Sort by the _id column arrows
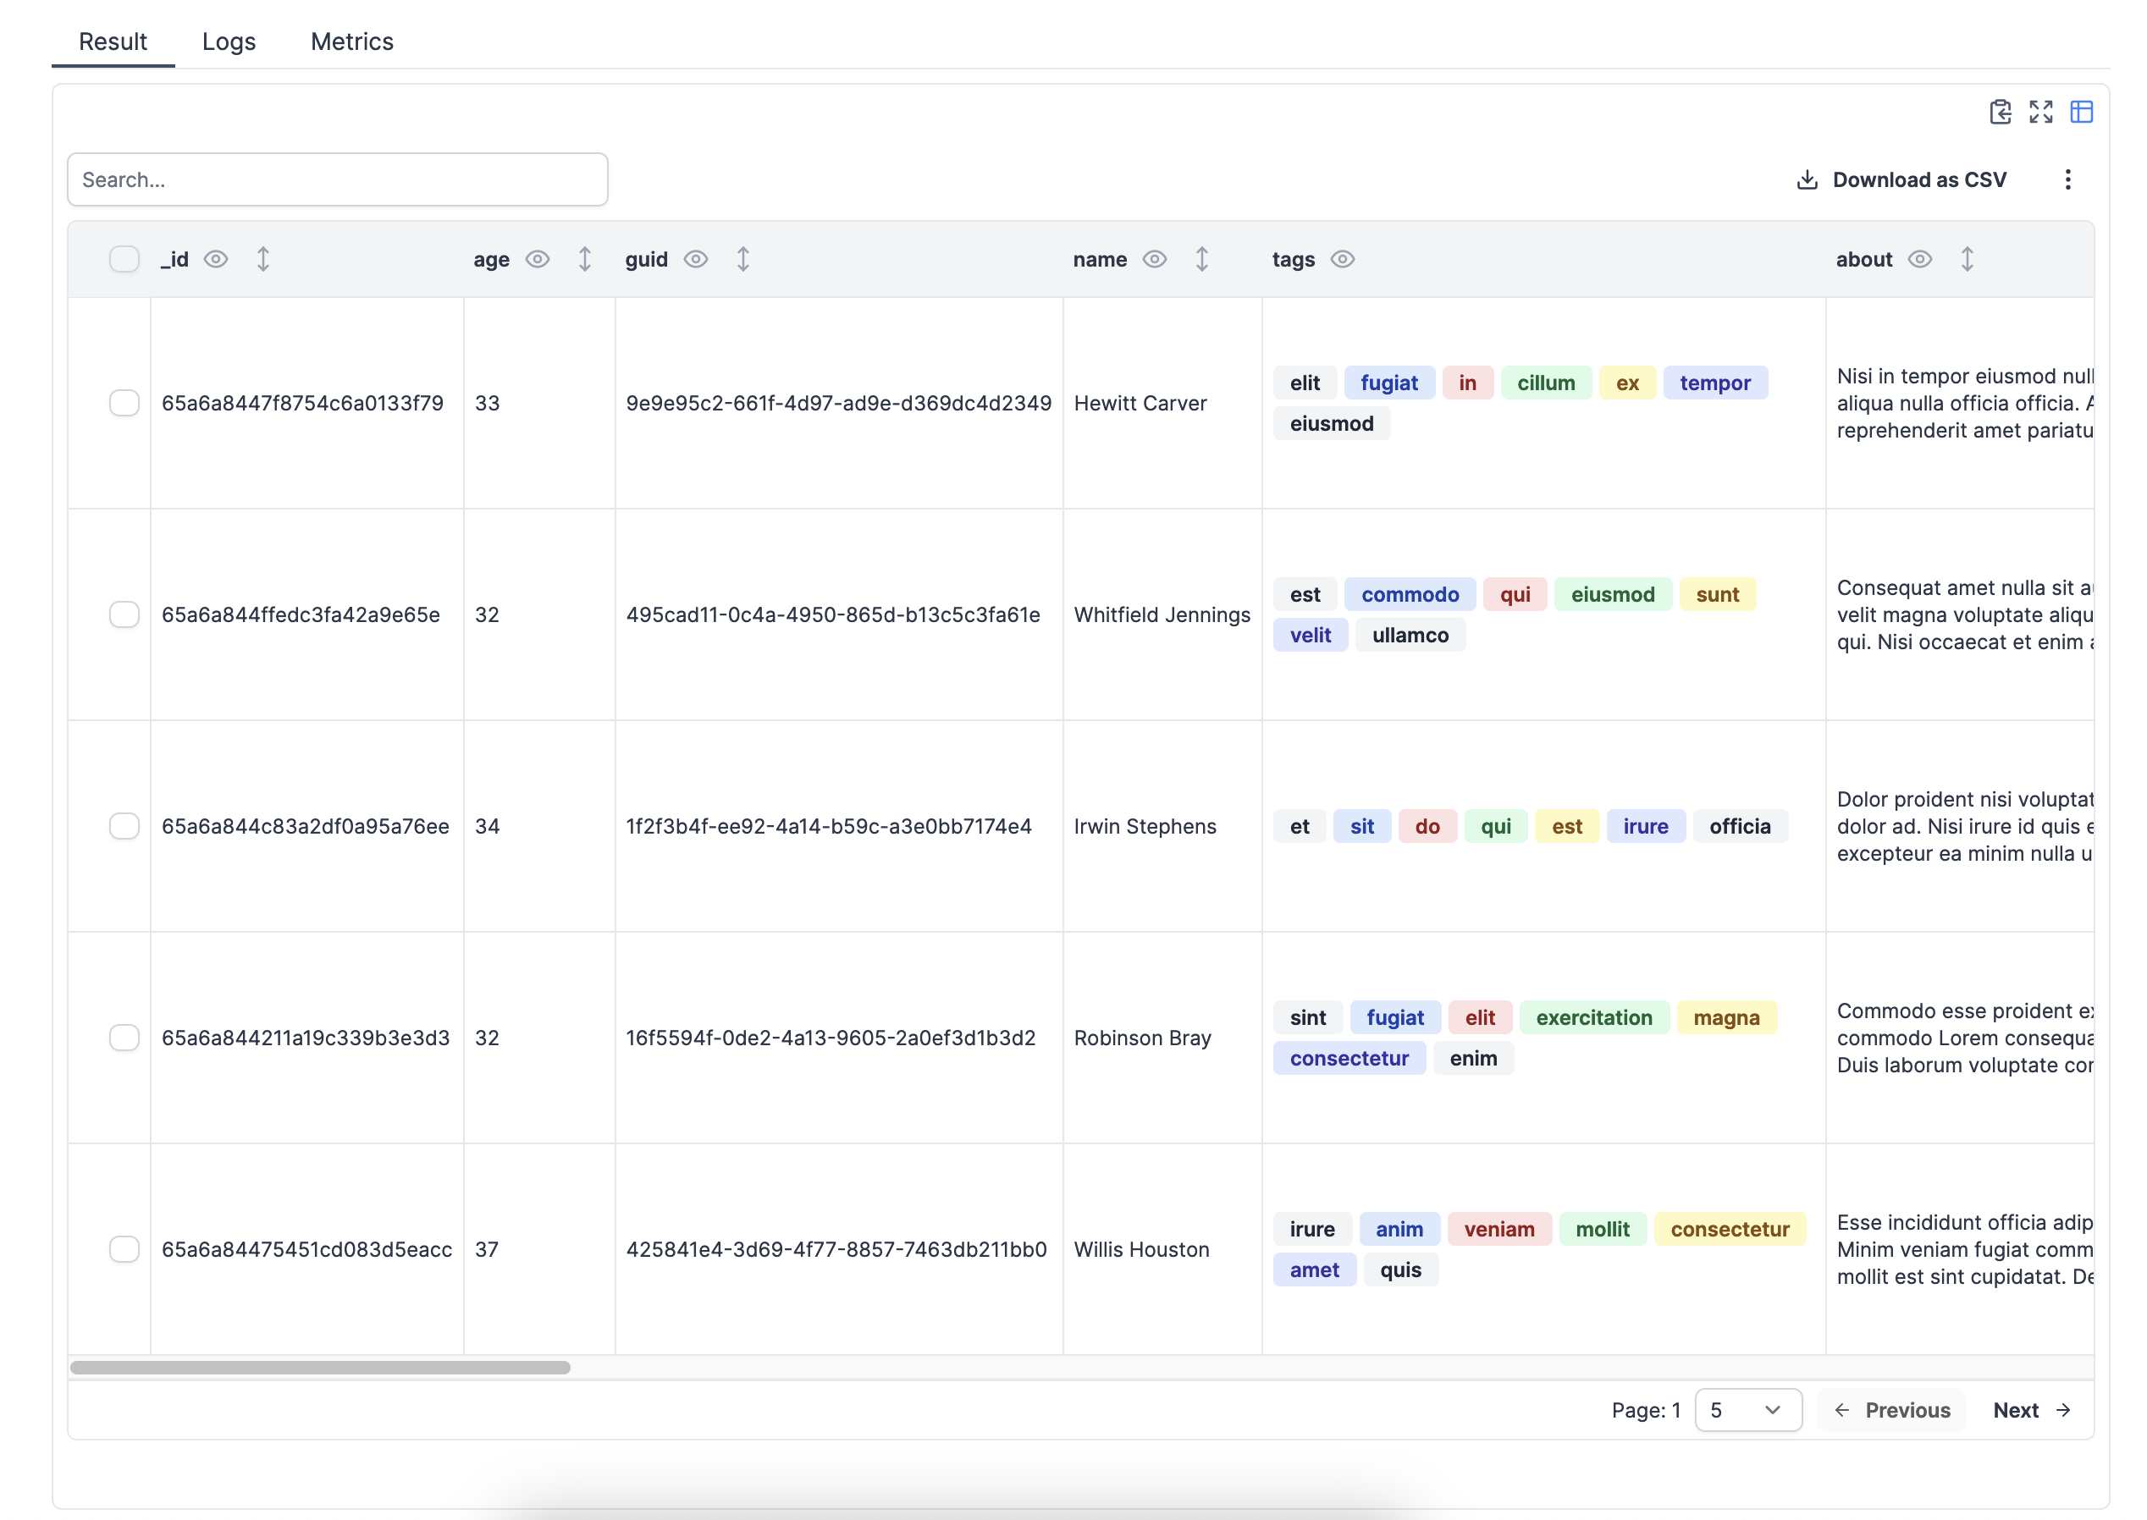The width and height of the screenshot is (2147, 1520). pos(263,259)
